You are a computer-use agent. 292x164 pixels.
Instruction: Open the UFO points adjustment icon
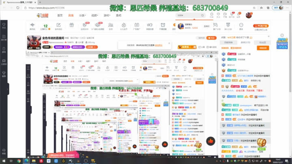(x=98, y=26)
